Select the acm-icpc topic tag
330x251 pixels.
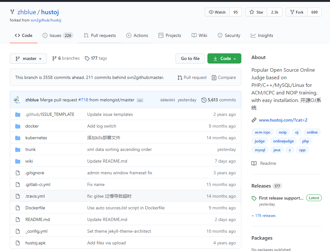click(x=263, y=132)
